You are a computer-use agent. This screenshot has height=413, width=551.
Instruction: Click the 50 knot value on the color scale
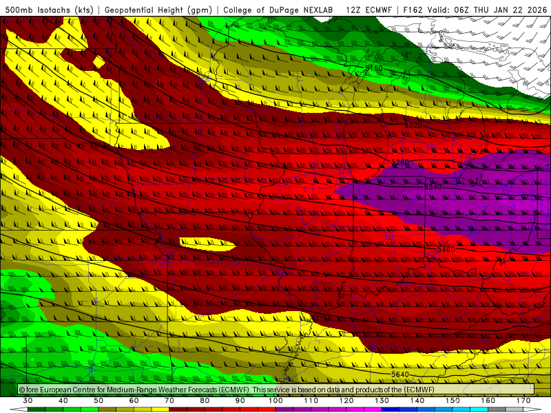(x=98, y=401)
